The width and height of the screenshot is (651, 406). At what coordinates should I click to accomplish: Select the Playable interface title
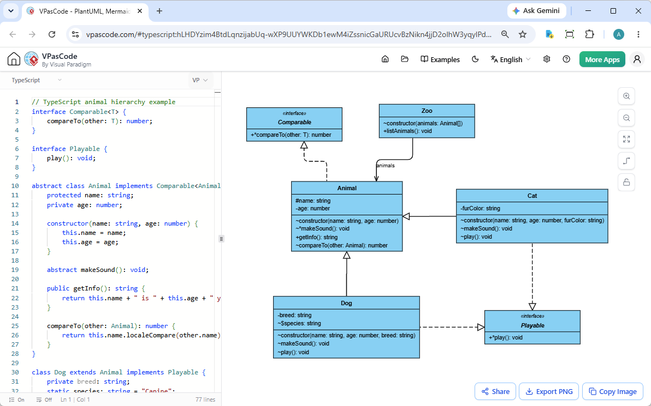[532, 326]
